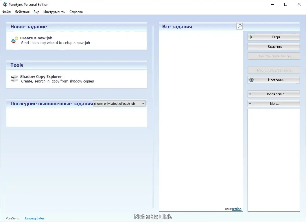Click the Сравнить button
The height and width of the screenshot is (222, 306).
point(274,47)
